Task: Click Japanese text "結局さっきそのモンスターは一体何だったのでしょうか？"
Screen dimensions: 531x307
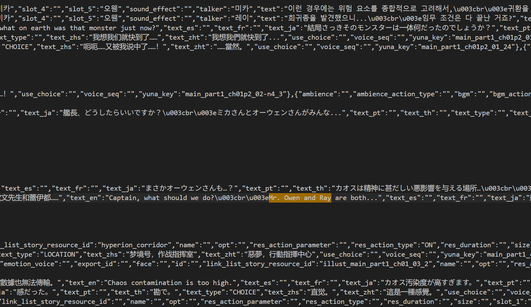Action: pos(399,28)
